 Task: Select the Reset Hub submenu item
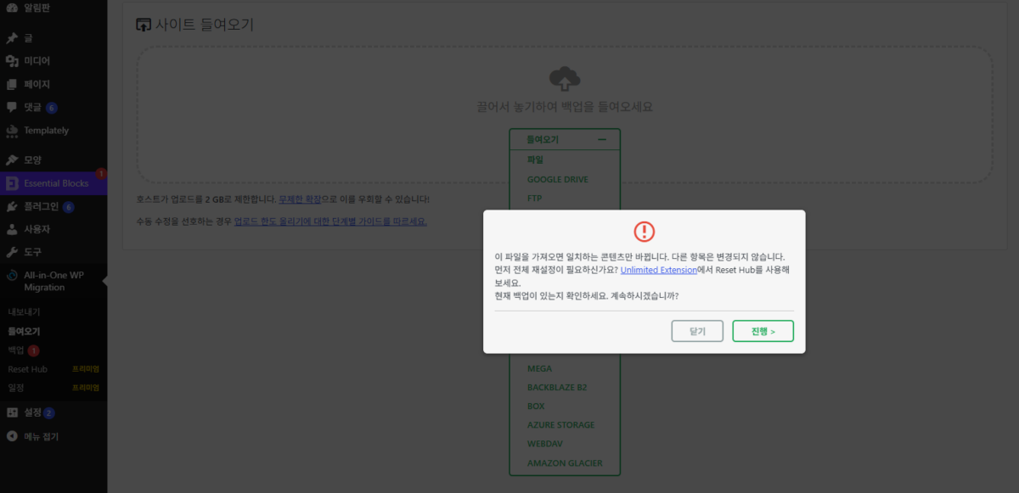pos(27,369)
